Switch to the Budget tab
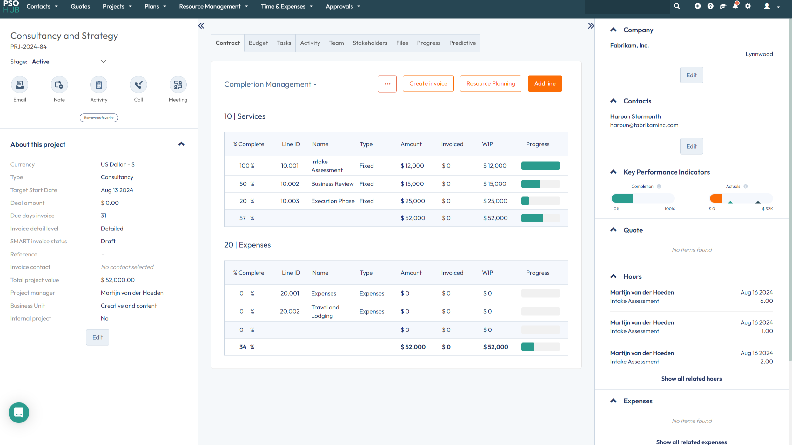This screenshot has height=445, width=792. tap(258, 43)
